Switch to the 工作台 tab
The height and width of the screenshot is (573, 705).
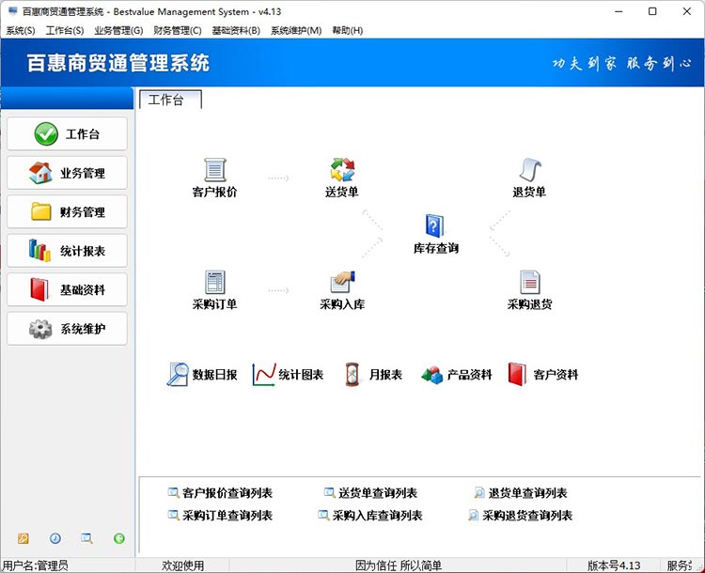[170, 100]
